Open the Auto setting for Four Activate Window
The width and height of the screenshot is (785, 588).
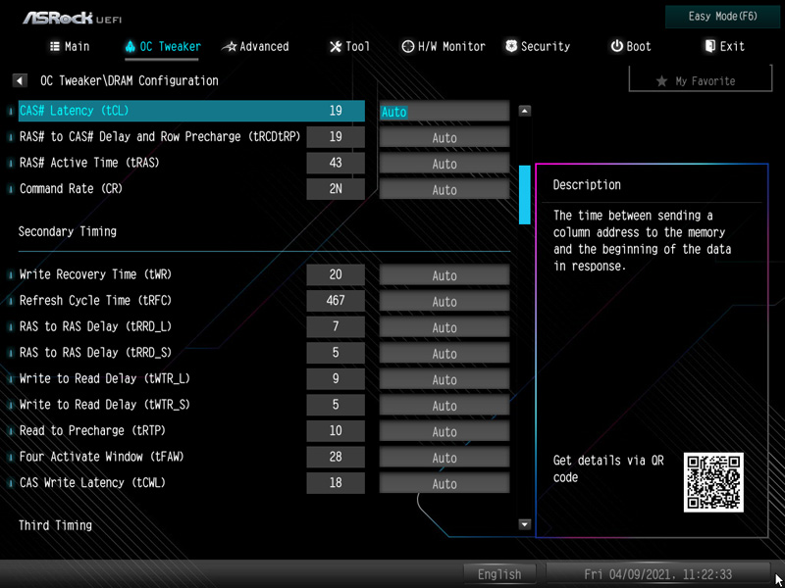tap(445, 458)
